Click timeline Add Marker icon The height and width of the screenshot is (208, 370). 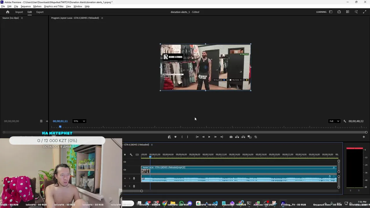(125, 155)
